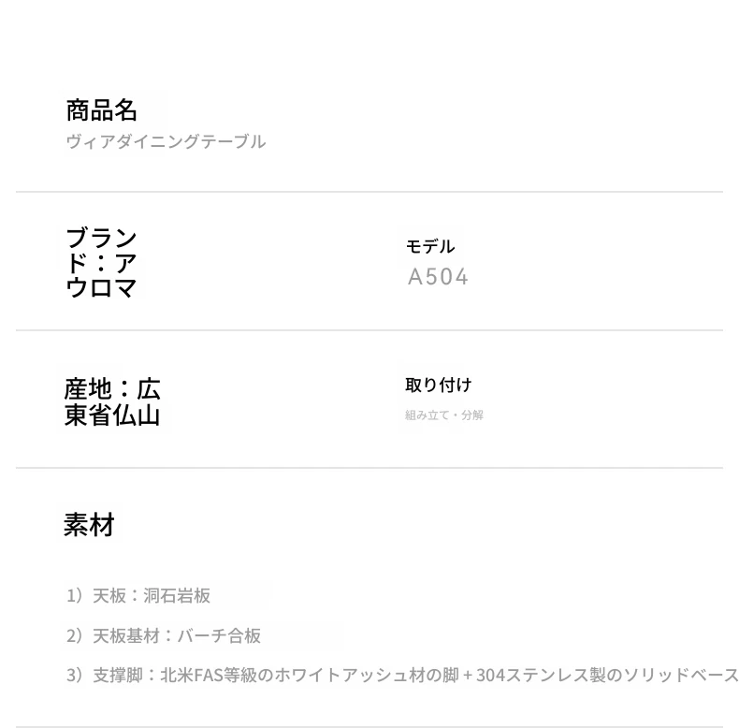This screenshot has height=728, width=739.
Task: Click the ブランド：アウロマ brand label
Action: 101,263
